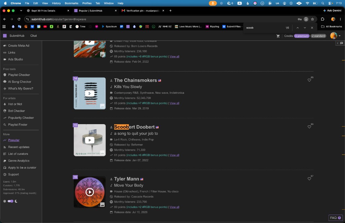
Task: Open the Playlist Finder tool
Action: point(18,125)
